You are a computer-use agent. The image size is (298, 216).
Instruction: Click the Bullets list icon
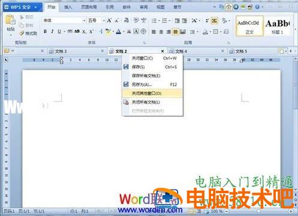pyautogui.click(x=154, y=20)
